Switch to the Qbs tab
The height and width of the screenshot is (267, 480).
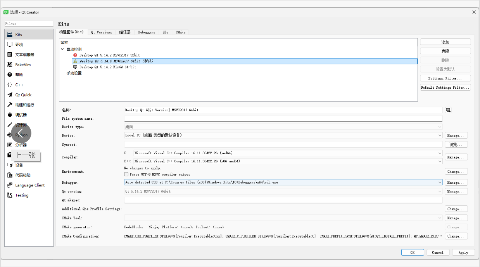(166, 32)
